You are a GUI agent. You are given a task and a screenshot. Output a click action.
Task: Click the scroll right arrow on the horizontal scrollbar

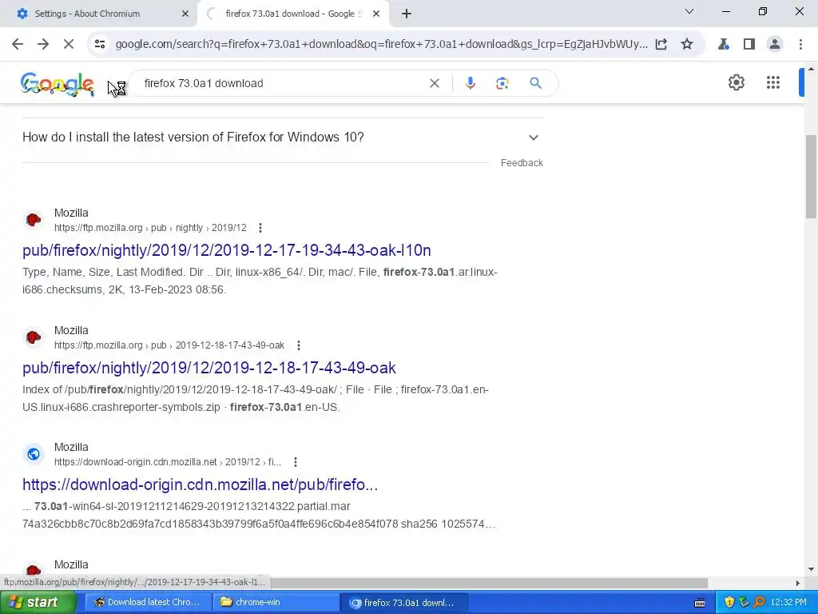(x=798, y=583)
